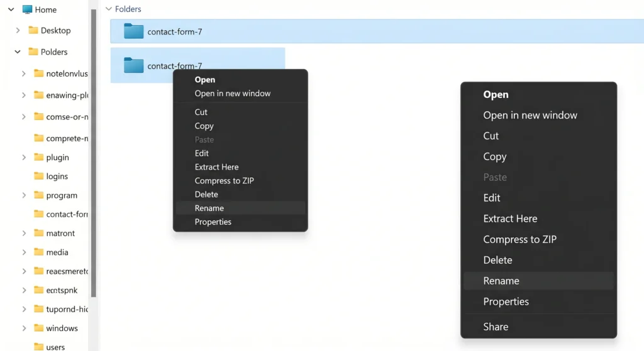Click the users folder icon
Viewport: 644px width, 351px height.
pos(38,347)
